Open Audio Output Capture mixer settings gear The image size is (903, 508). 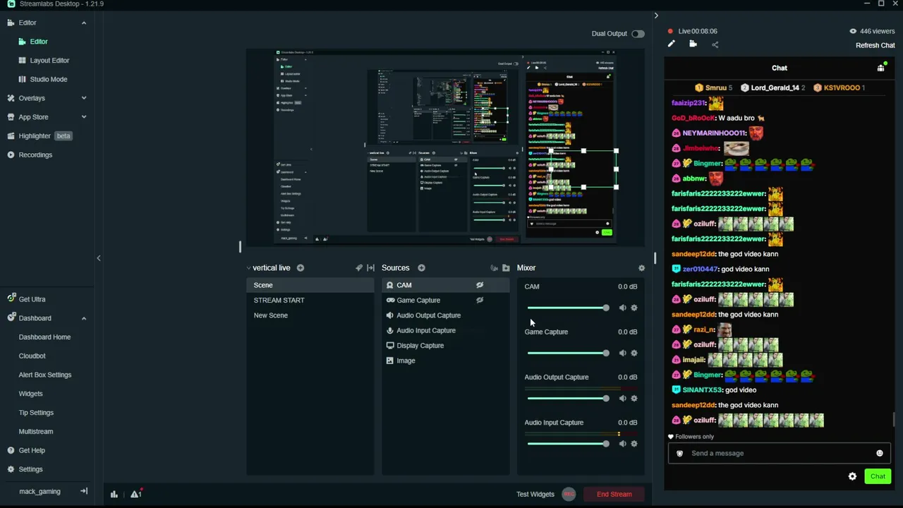pyautogui.click(x=634, y=398)
